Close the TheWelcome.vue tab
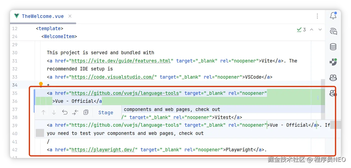This screenshot has width=351, height=168. (70, 16)
